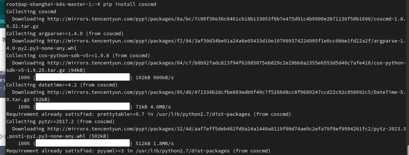Click the 'Collecting argparse>=1.4.0' line

[x=64, y=33]
